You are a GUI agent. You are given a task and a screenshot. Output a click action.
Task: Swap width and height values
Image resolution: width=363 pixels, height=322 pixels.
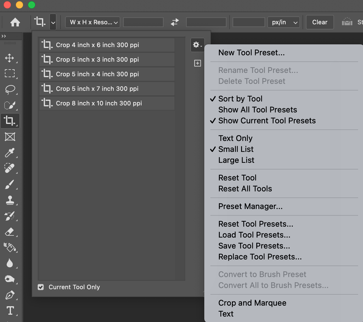(175, 22)
